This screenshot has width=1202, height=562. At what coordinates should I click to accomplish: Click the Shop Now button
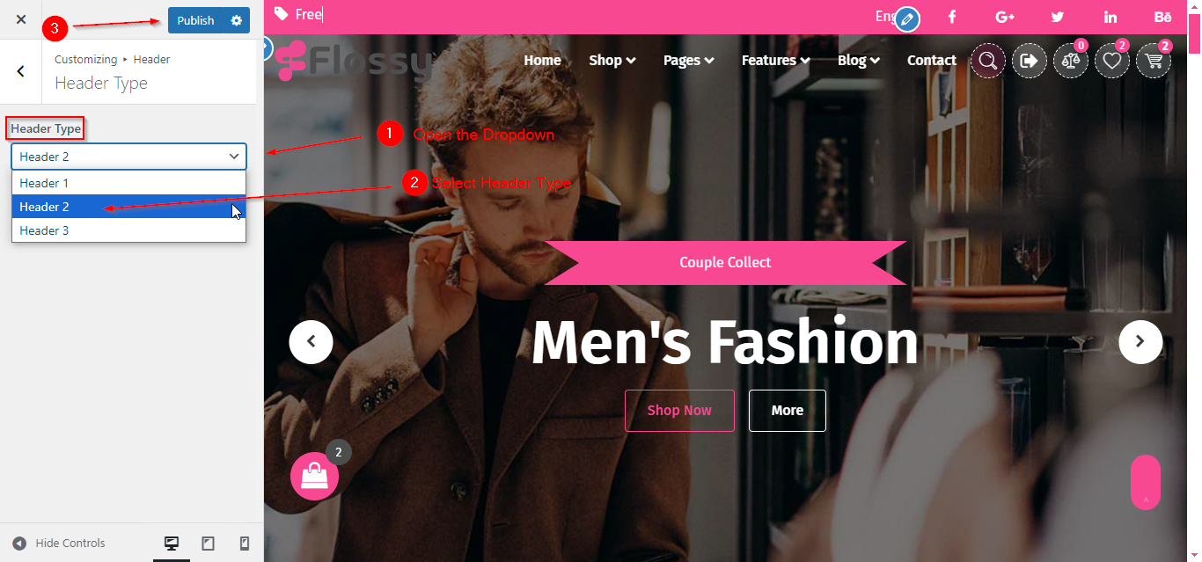coord(679,411)
